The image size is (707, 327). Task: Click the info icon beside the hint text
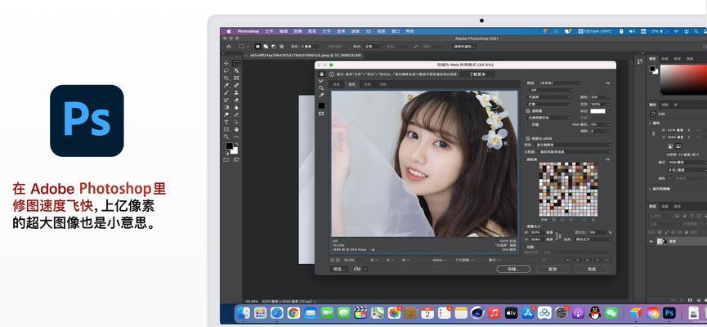[x=332, y=74]
